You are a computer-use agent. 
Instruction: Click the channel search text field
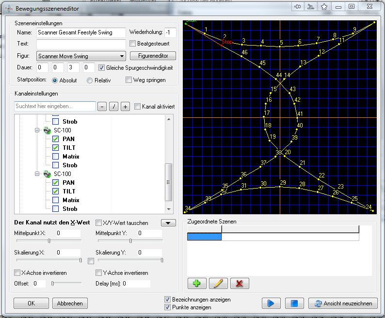coord(55,106)
